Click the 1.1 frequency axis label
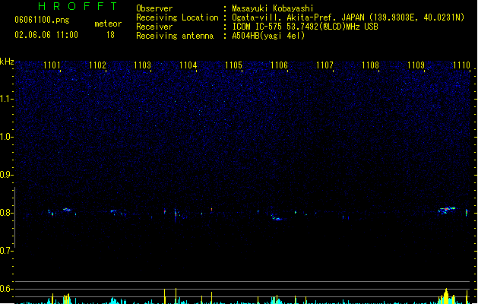This screenshot has width=478, height=304. pyautogui.click(x=5, y=99)
